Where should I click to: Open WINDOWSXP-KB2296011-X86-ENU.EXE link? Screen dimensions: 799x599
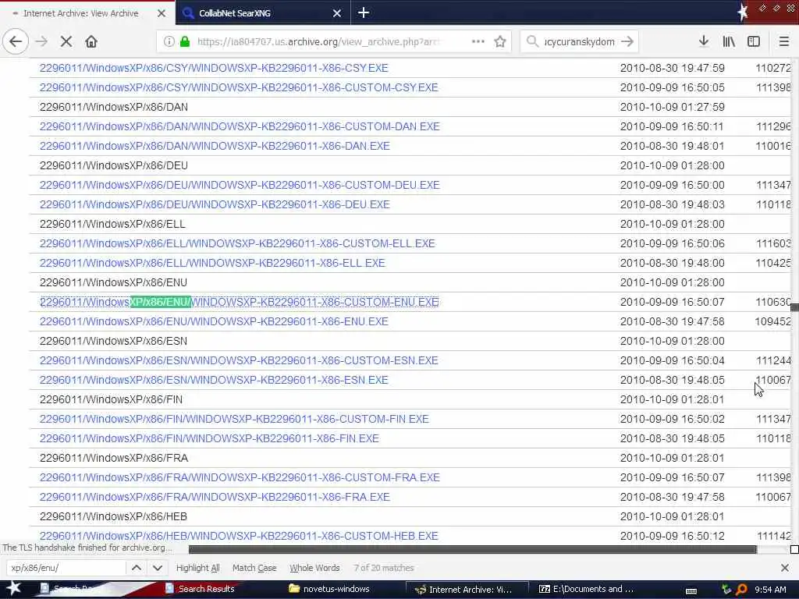click(214, 321)
